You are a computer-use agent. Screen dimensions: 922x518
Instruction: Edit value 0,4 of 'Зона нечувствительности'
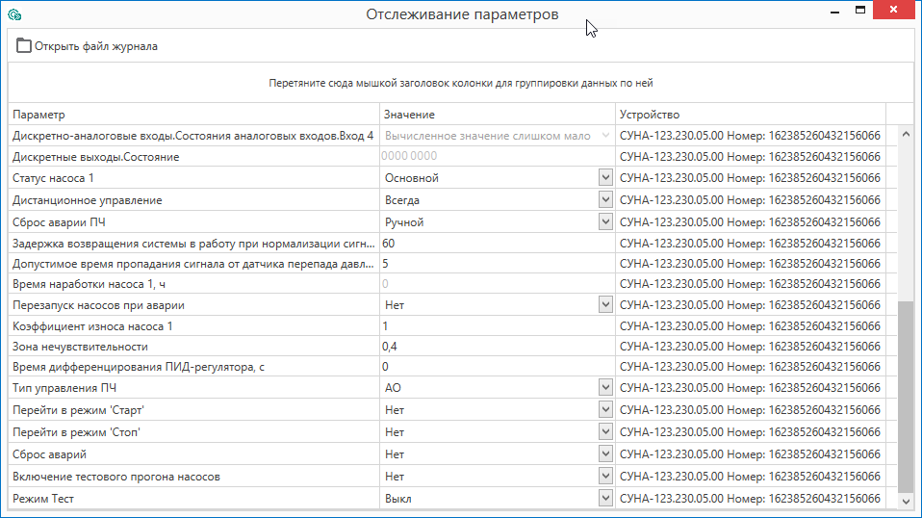(x=498, y=347)
